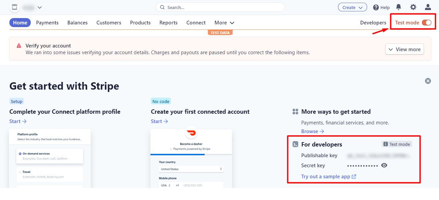Viewport: 439px width, 200px height.
Task: Expand the More menu
Action: pyautogui.click(x=224, y=23)
